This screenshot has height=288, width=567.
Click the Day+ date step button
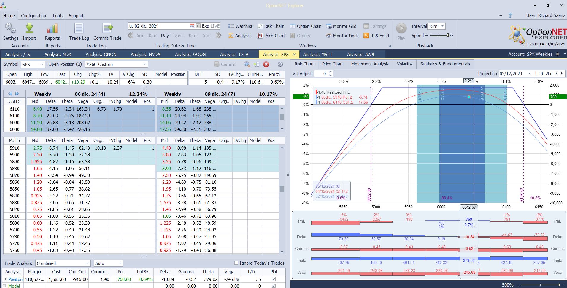[x=179, y=36]
